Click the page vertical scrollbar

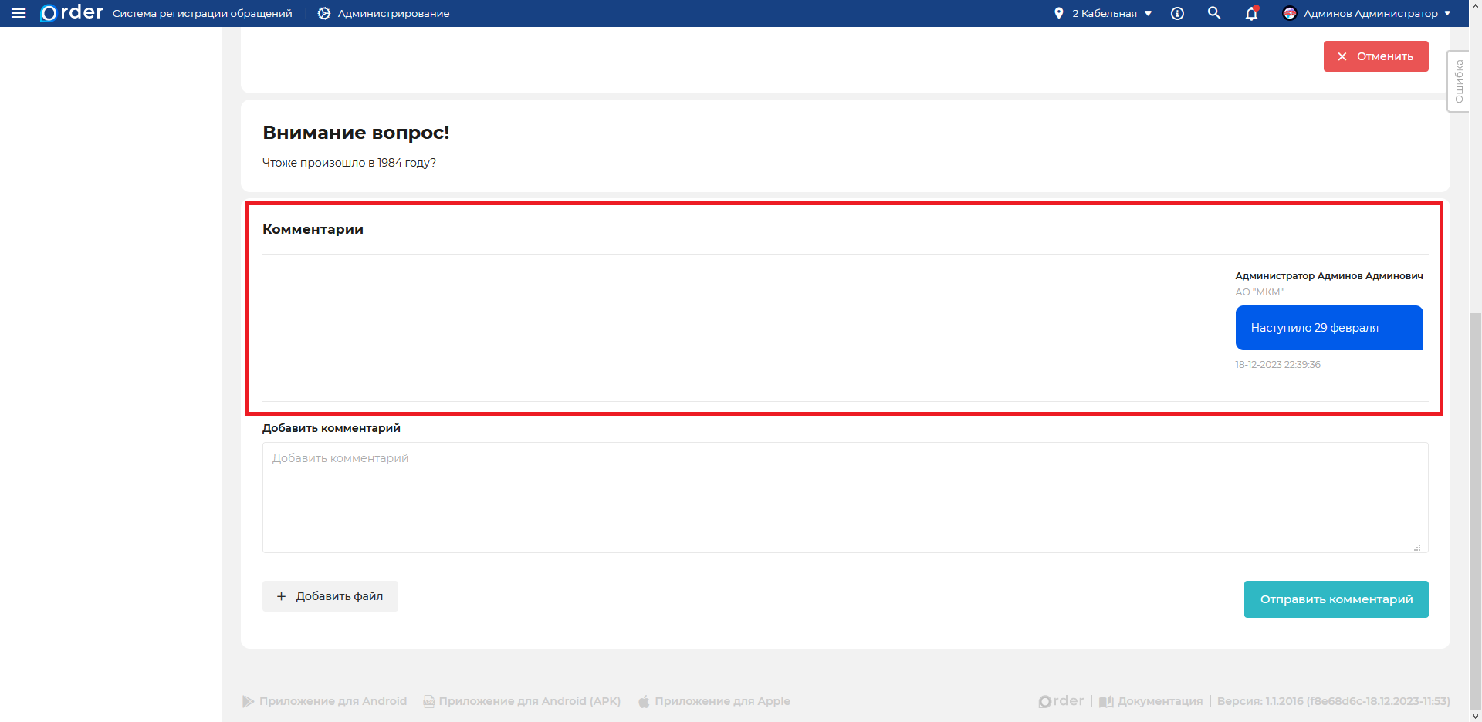point(1475,463)
